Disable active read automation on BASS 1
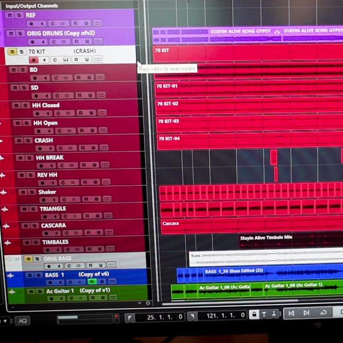343x343 pixels. pyautogui.click(x=92, y=282)
